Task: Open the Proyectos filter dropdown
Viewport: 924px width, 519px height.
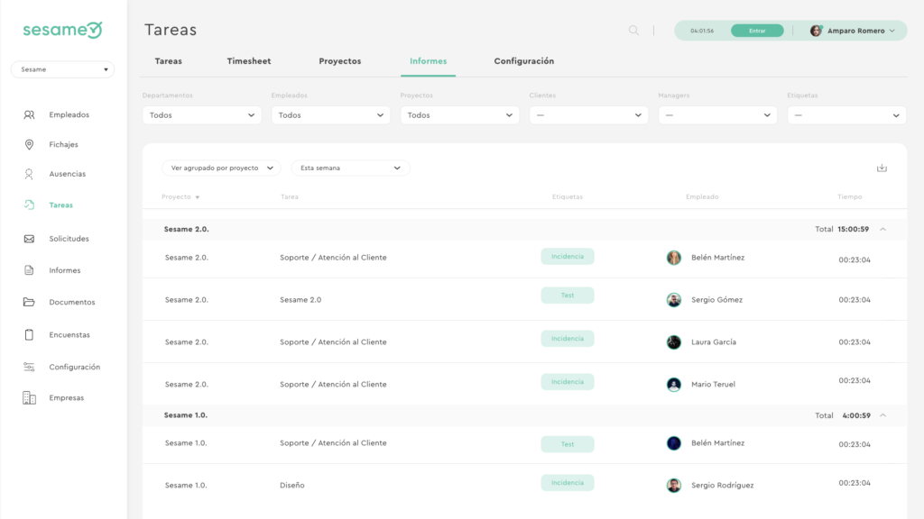Action: pos(459,114)
